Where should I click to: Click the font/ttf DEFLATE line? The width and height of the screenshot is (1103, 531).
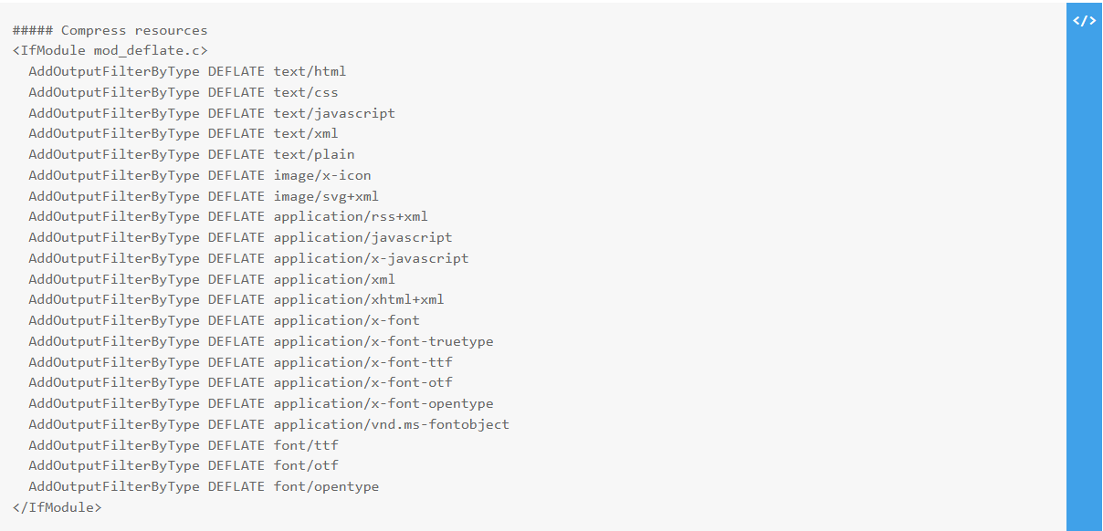(184, 445)
